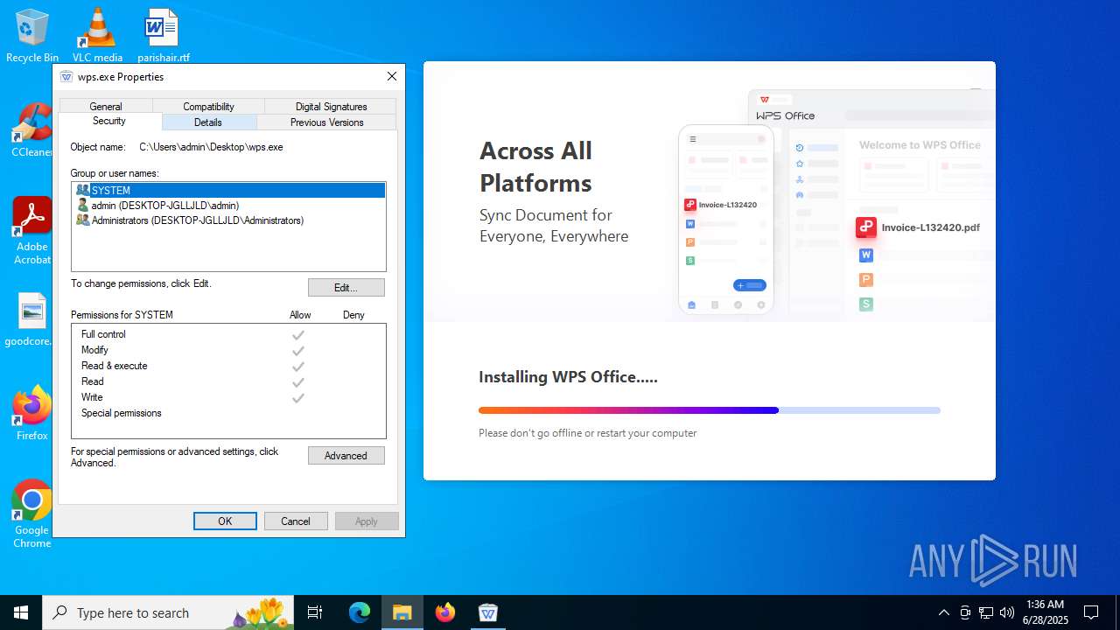Open the Digital Signatures tab
The width and height of the screenshot is (1120, 630).
coord(332,107)
